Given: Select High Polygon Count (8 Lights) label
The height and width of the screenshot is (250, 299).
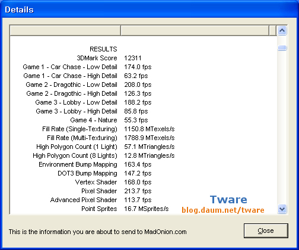Looking at the screenshot, I should click(x=75, y=155).
